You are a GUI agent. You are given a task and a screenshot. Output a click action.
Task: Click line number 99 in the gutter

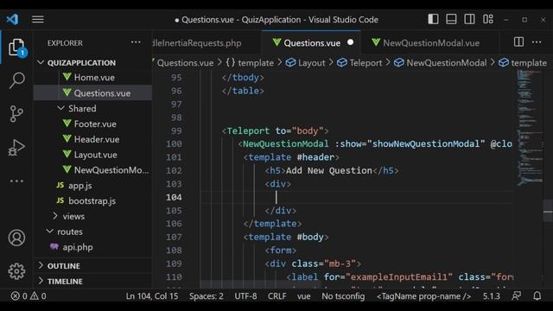coord(176,130)
